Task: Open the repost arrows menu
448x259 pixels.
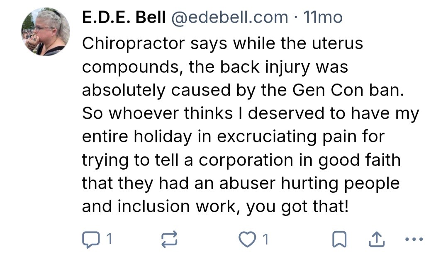Action: point(169,239)
